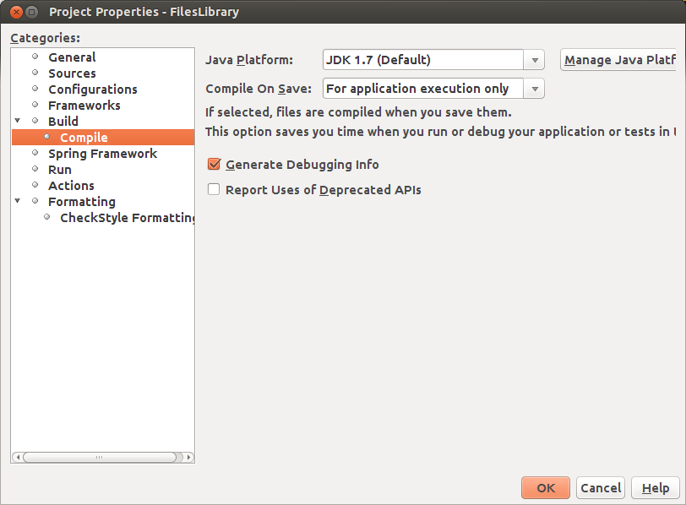Collapse the Build tree node
Image resolution: width=686 pixels, height=505 pixels.
point(18,122)
